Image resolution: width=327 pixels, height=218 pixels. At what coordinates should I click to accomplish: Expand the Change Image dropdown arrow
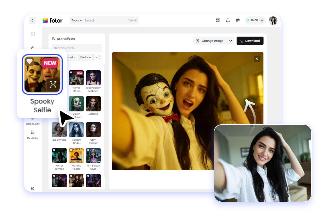pos(231,41)
